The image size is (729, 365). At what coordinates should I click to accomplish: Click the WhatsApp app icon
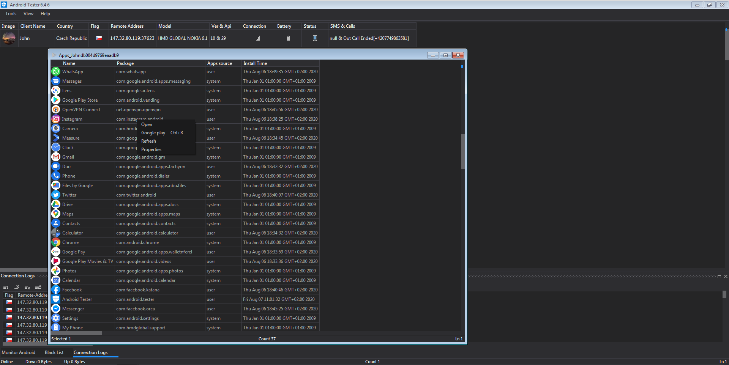[56, 71]
